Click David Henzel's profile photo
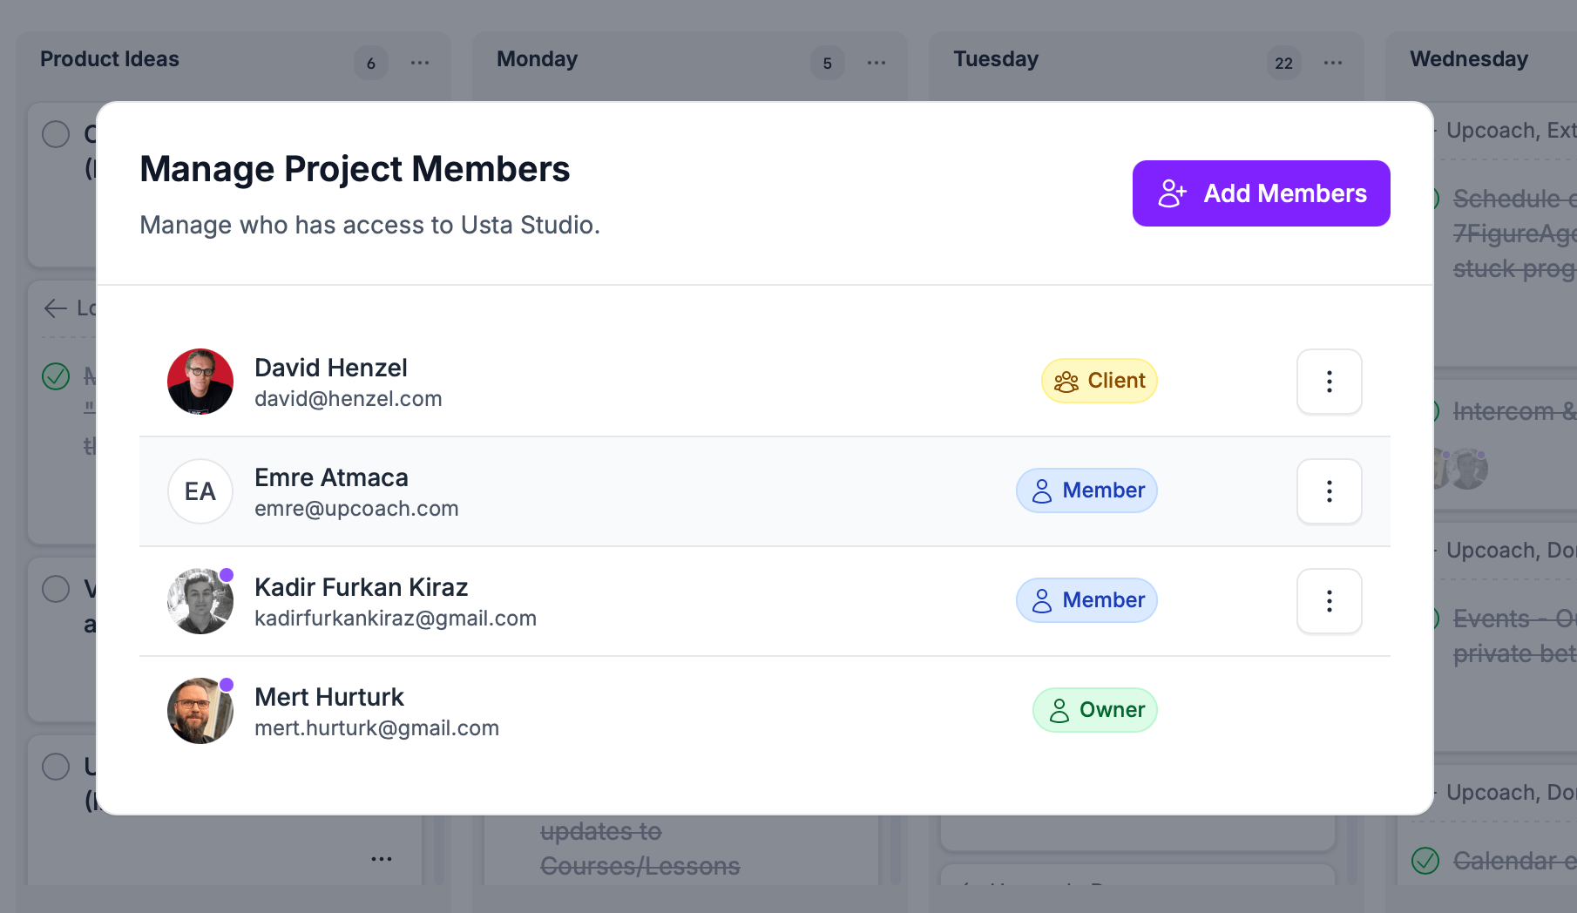 pos(200,382)
